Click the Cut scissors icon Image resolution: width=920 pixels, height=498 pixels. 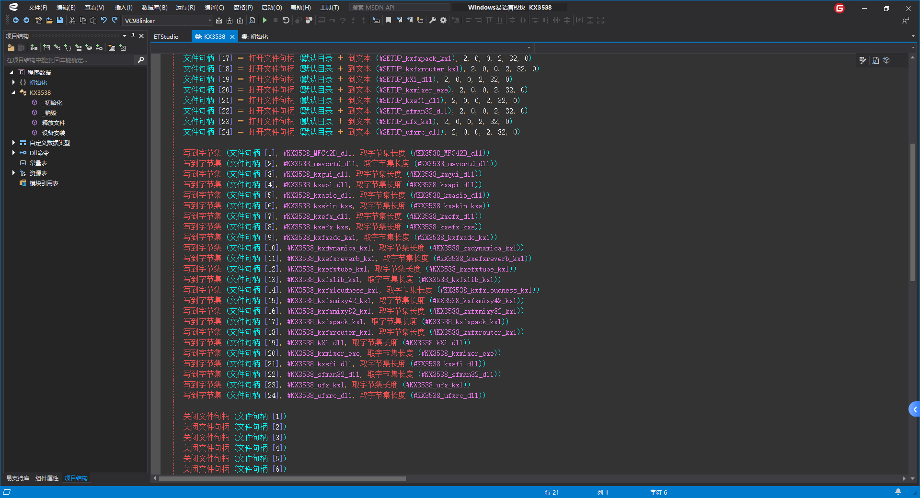coord(72,20)
